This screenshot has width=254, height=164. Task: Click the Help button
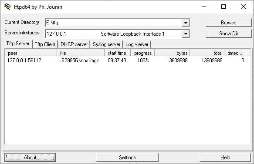coord(225,157)
